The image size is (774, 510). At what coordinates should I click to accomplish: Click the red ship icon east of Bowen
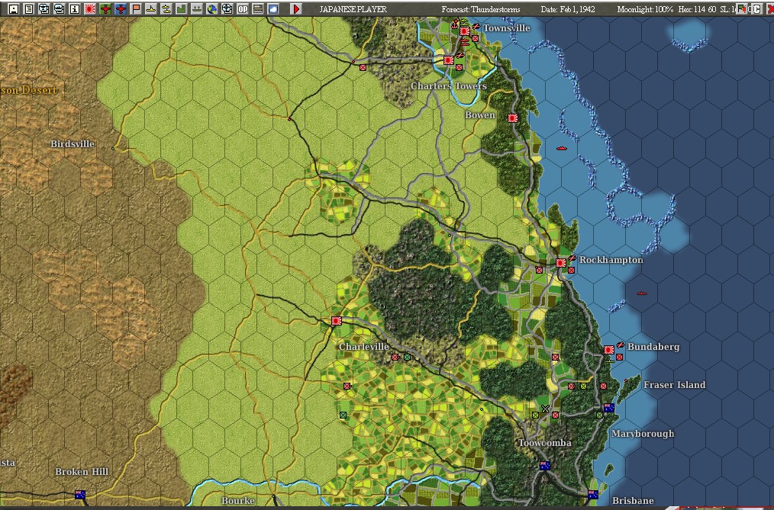tap(561, 148)
